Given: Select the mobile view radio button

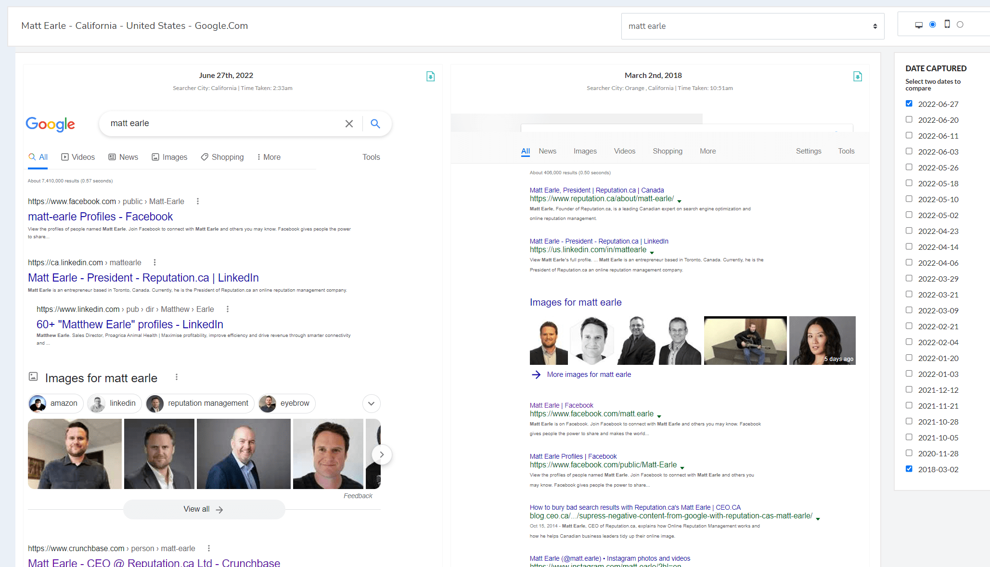Looking at the screenshot, I should (960, 25).
